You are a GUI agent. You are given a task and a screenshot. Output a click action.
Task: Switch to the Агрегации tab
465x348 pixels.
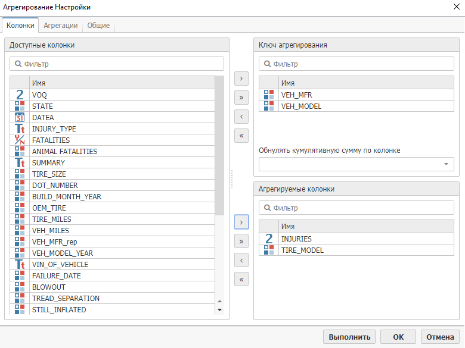pyautogui.click(x=60, y=26)
